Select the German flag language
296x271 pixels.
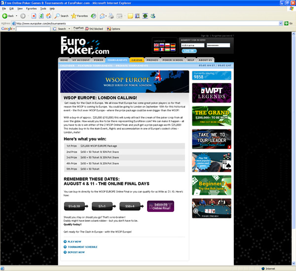coord(173,45)
